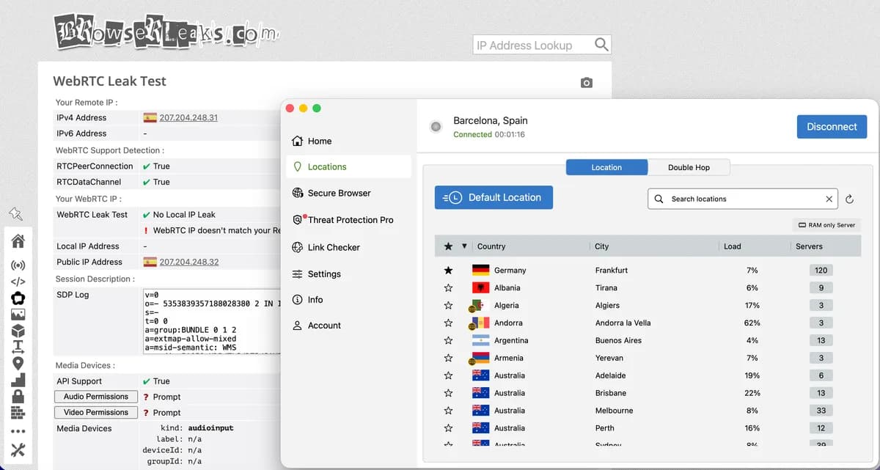The image size is (880, 470).
Task: Open the staircase icon in BrowserLeaks sidebar
Action: click(18, 380)
